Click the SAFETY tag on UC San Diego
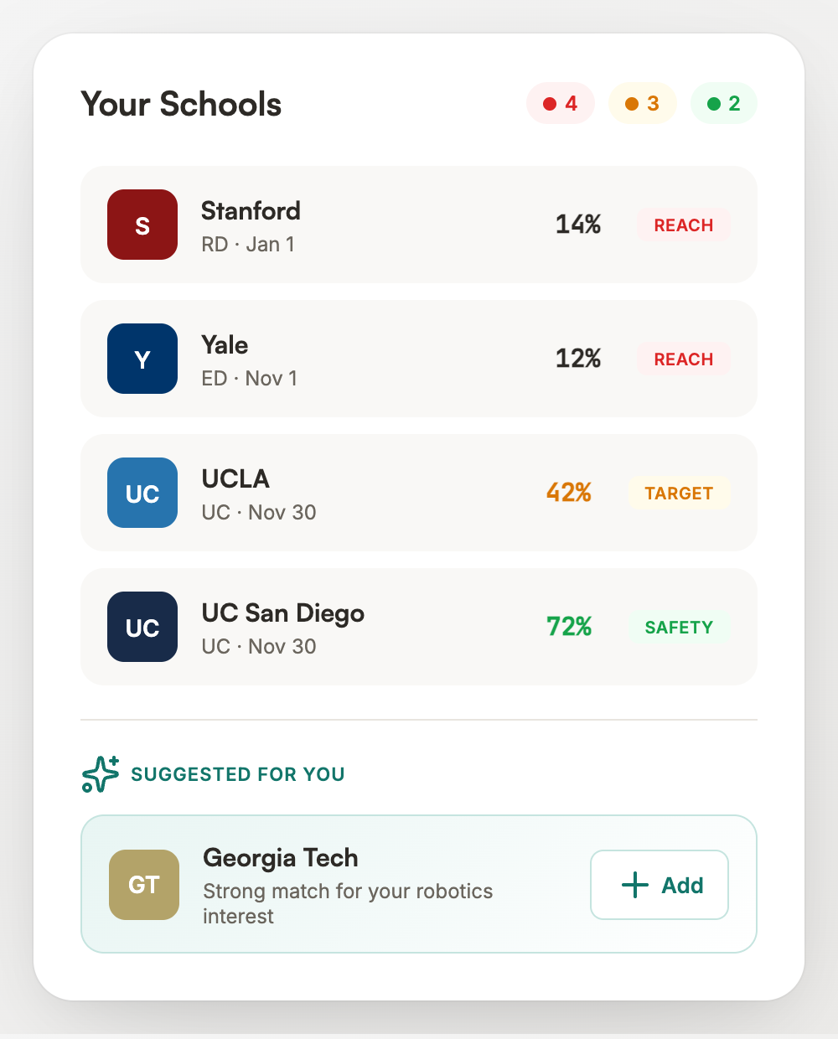838x1039 pixels. [679, 628]
